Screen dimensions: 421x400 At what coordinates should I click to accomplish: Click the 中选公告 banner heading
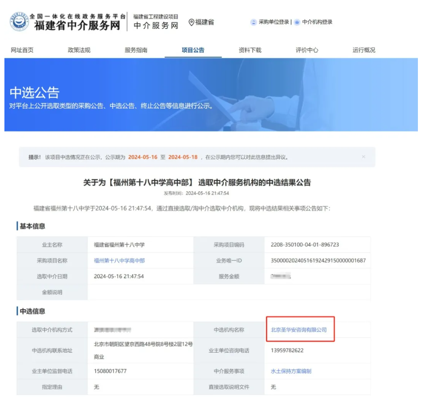(x=34, y=92)
